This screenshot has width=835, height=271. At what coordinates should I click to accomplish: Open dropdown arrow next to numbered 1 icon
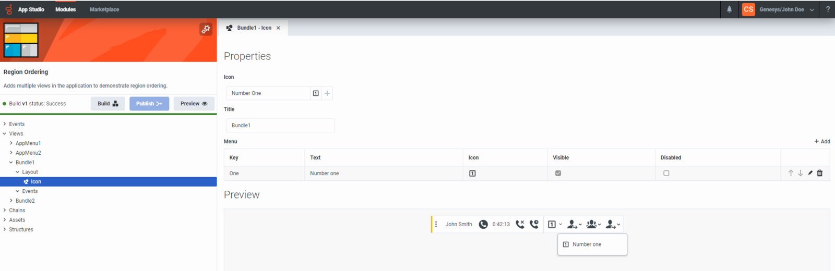[x=560, y=225]
